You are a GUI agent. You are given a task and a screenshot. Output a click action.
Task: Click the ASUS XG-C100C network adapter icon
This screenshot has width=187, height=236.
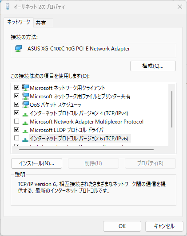point(18,49)
